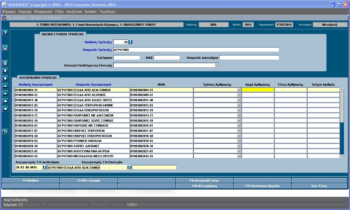Viewport: 350px width, 210px height.
Task: Open Επιλογή Υποδείγματος Επιταγής dropdown
Action: coord(217,65)
